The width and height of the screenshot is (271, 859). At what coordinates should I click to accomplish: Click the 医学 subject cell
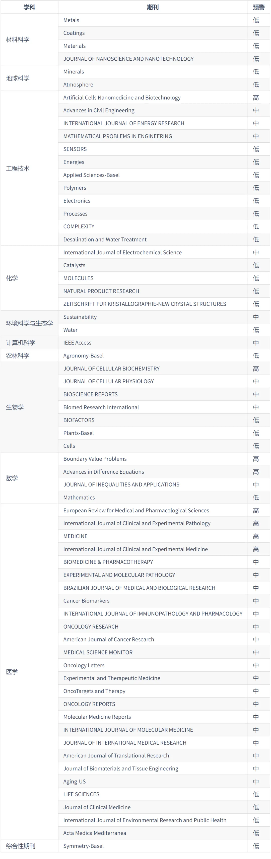(x=29, y=672)
